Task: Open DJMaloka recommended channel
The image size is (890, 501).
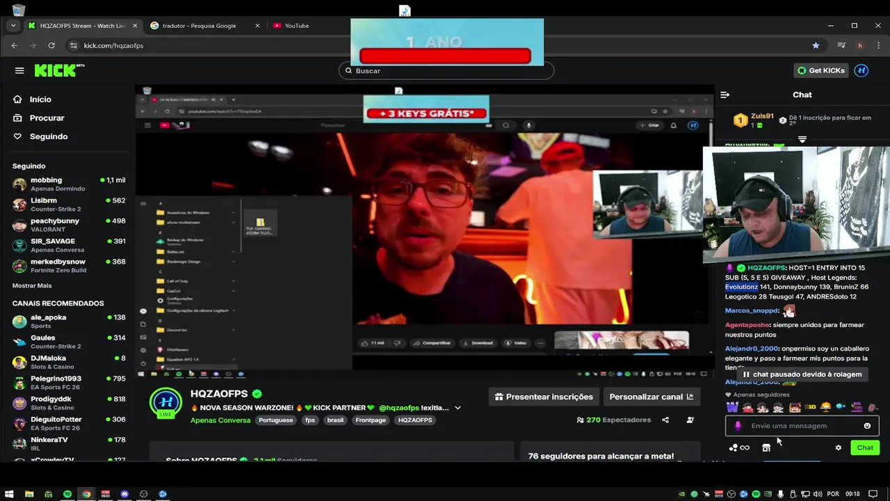Action: (68, 362)
